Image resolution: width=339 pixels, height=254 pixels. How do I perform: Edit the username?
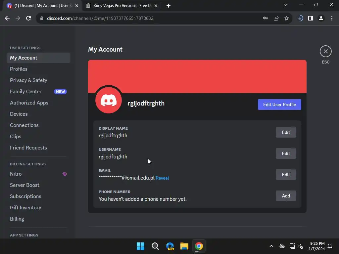[286, 153]
